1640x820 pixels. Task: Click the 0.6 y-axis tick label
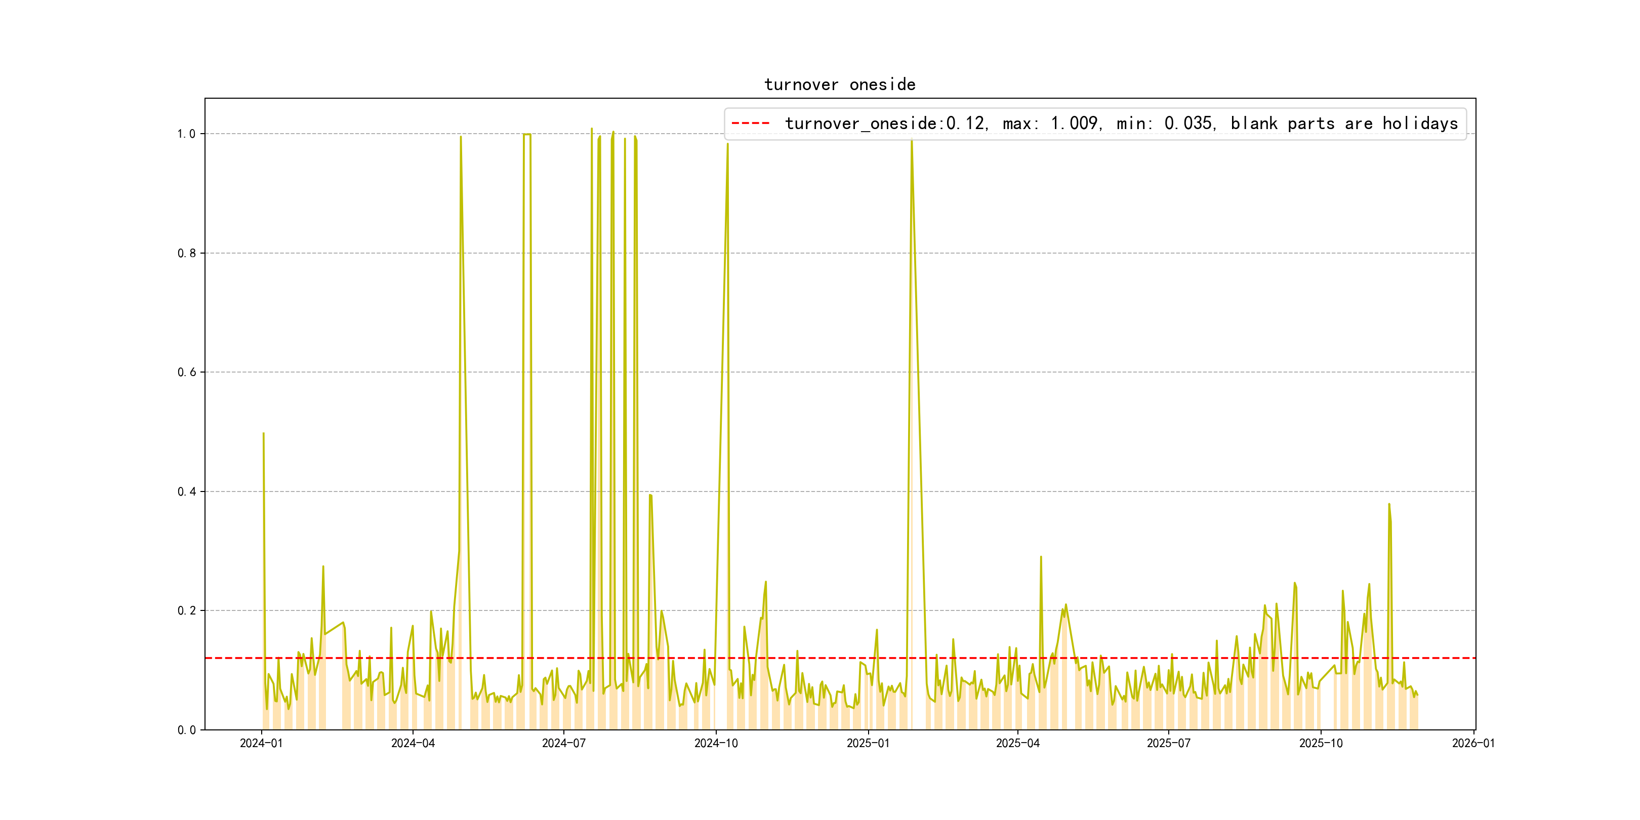(186, 373)
